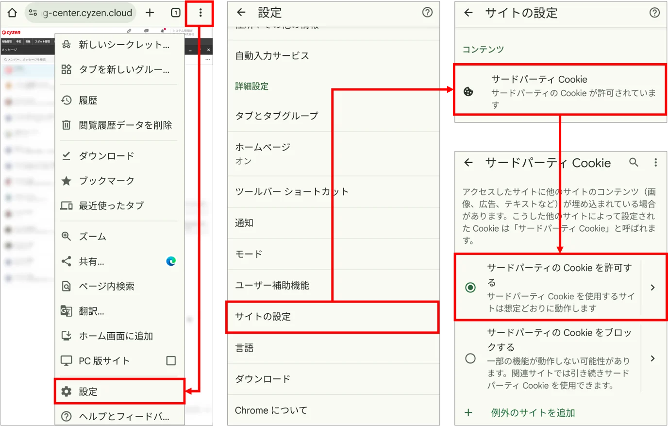Expand details chevron for Cookie をブロックする

653,358
